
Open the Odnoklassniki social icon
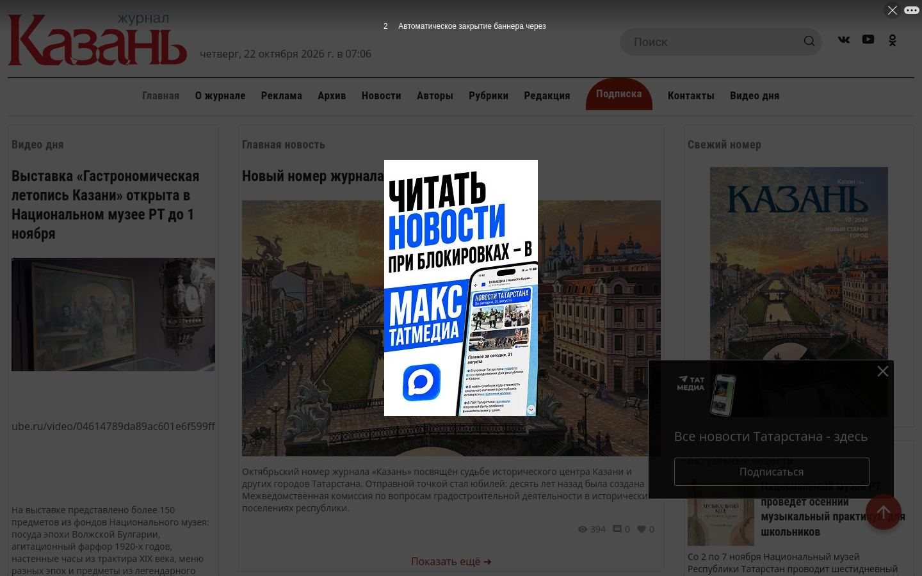pos(893,40)
